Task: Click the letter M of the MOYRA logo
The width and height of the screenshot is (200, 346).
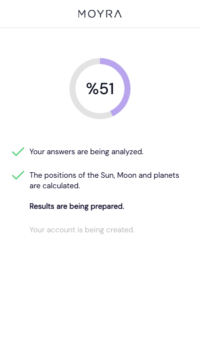Action: [x=82, y=14]
